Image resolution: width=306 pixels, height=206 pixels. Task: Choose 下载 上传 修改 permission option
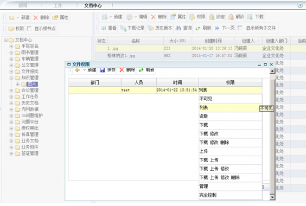pyautogui.click(x=230, y=169)
